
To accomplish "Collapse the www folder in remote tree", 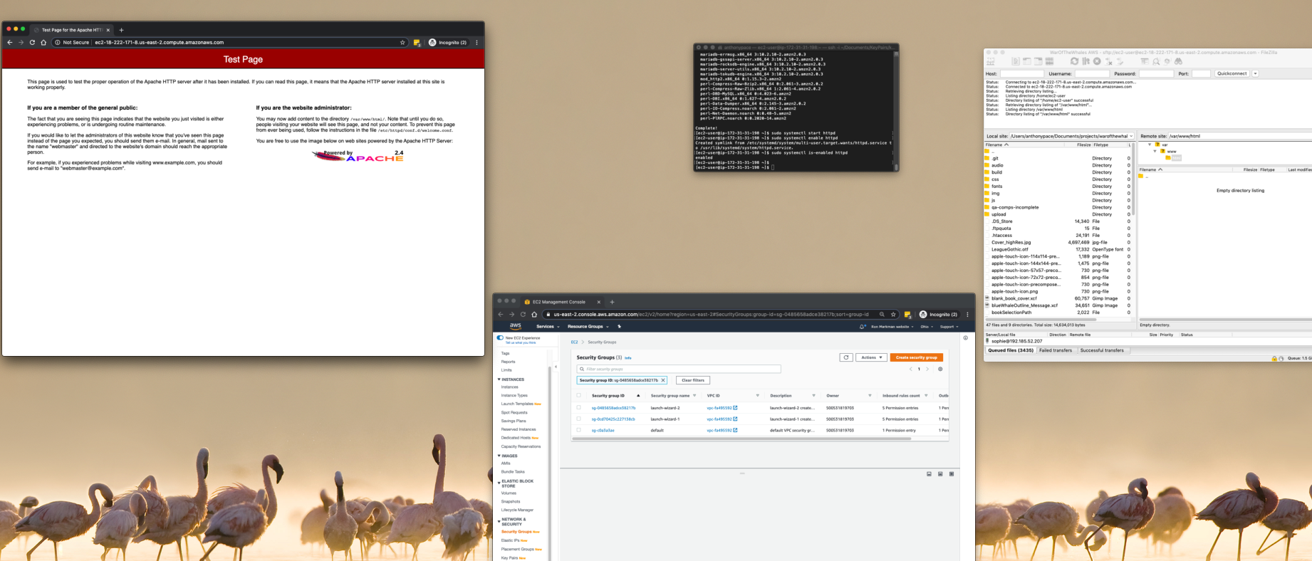I will pyautogui.click(x=1155, y=151).
